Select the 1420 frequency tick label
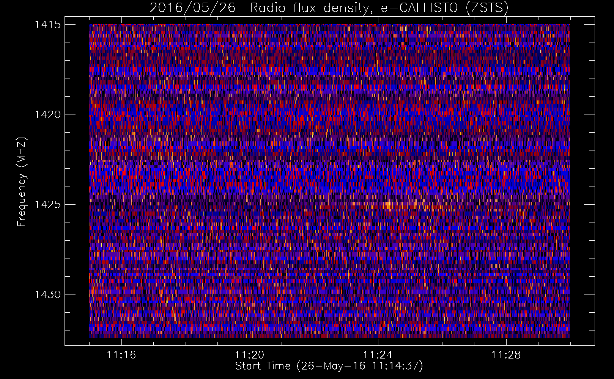The image size is (614, 379). point(47,114)
